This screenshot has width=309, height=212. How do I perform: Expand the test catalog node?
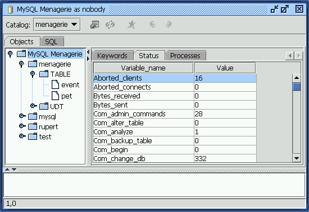[22, 136]
